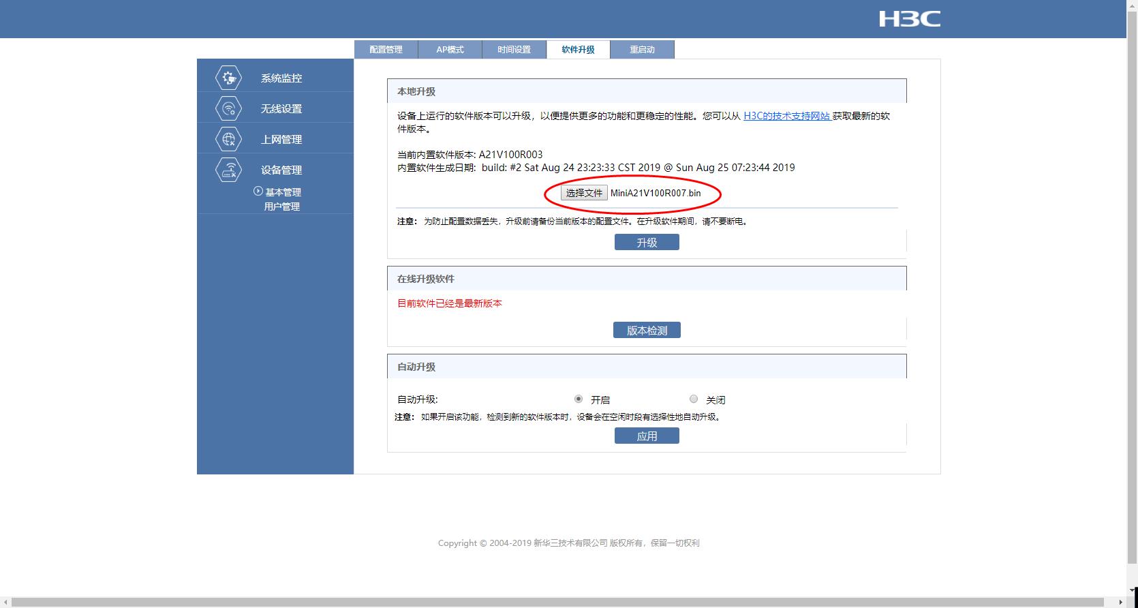The height and width of the screenshot is (608, 1138).
Task: Click the 无线设置 wifi hexagon icon
Action: point(228,108)
